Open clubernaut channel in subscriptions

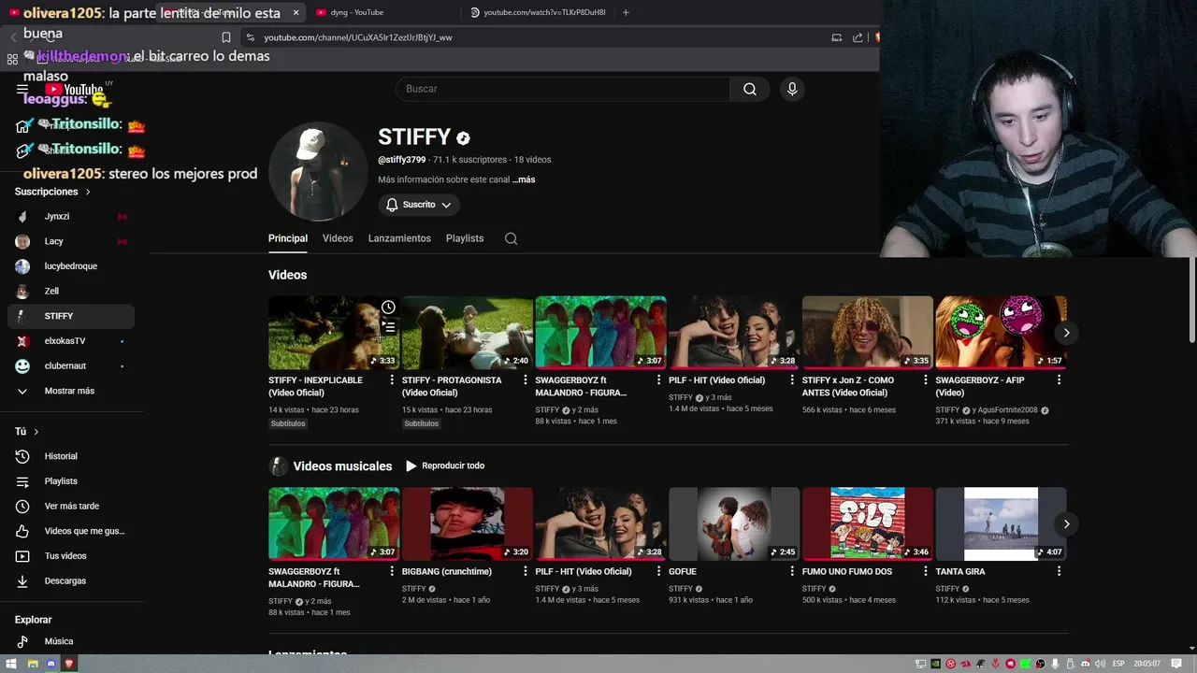coord(71,366)
